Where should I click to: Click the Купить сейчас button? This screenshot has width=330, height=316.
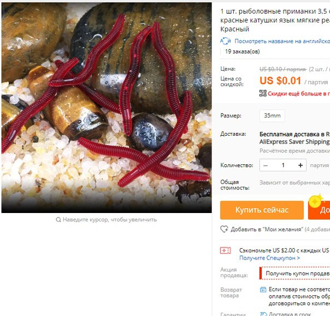(x=262, y=210)
